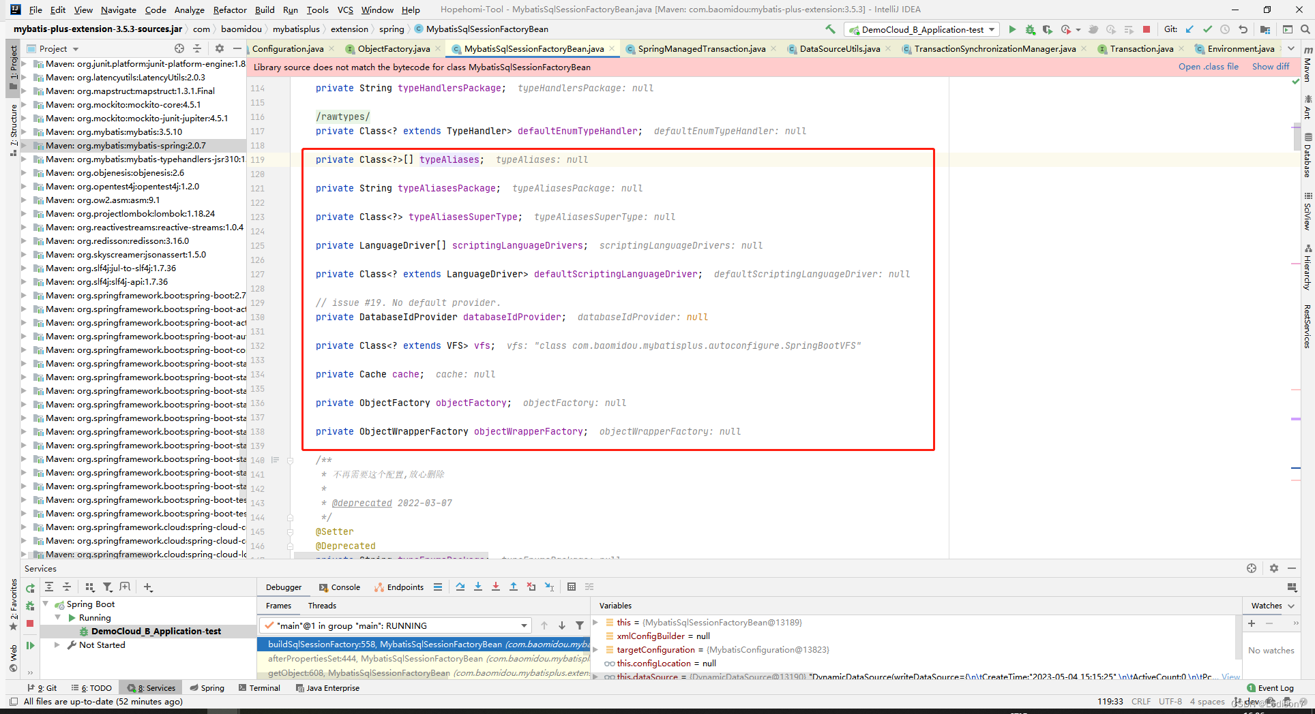This screenshot has height=714, width=1315.
Task: Click Project panel settings gear
Action: tap(219, 48)
